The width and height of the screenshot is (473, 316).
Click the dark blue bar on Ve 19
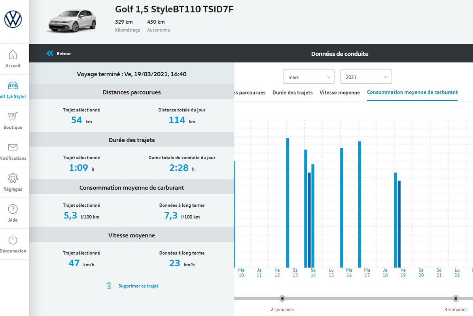[399, 224]
